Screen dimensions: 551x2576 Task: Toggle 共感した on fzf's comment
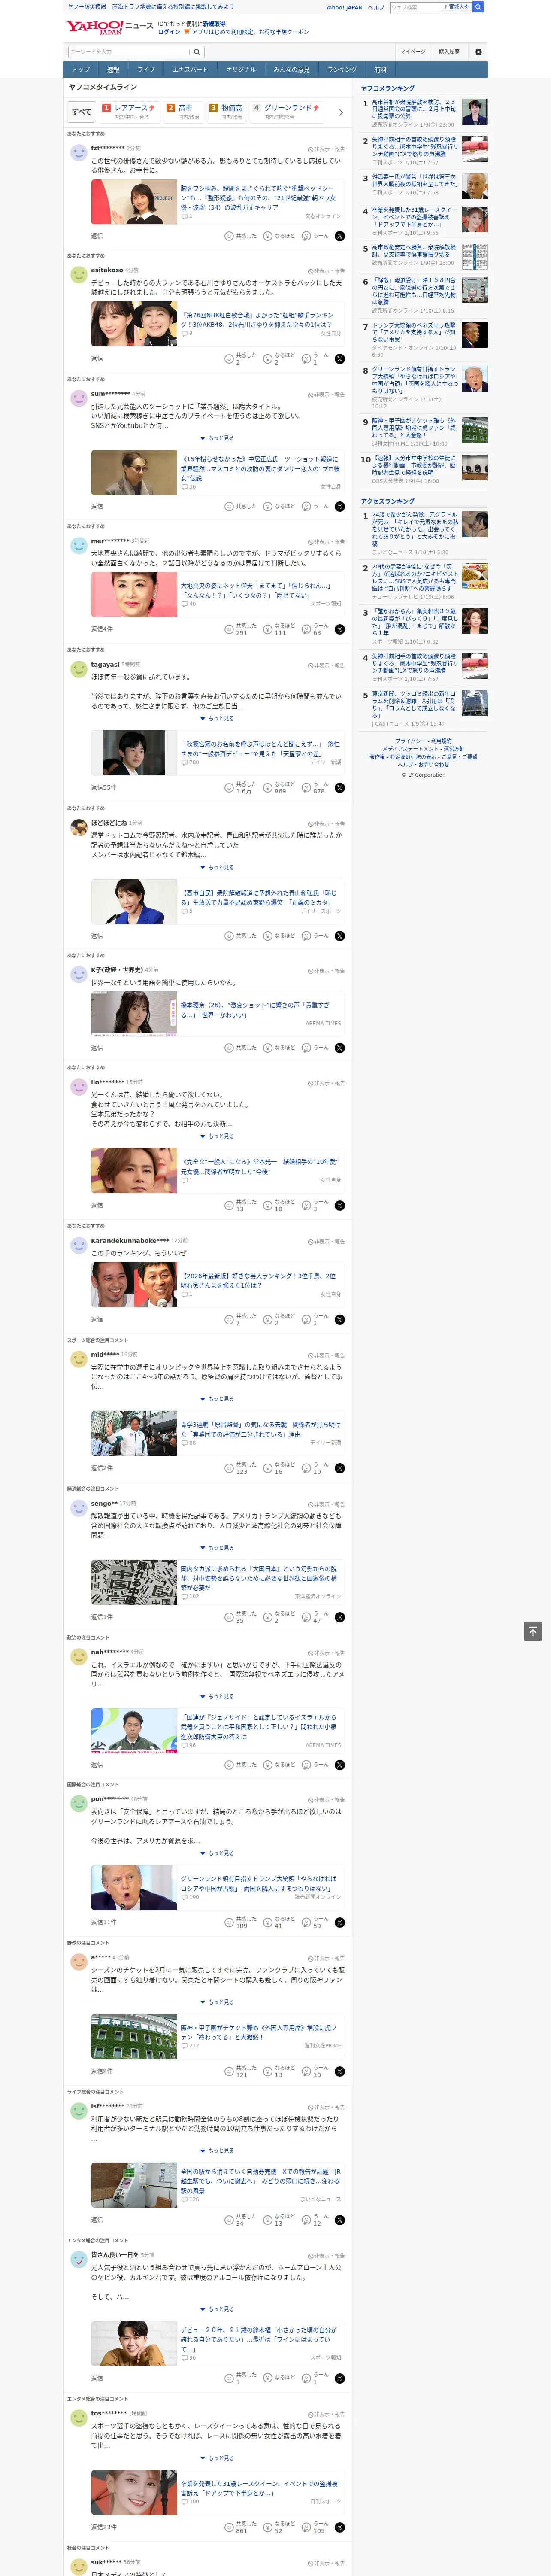[x=241, y=236]
